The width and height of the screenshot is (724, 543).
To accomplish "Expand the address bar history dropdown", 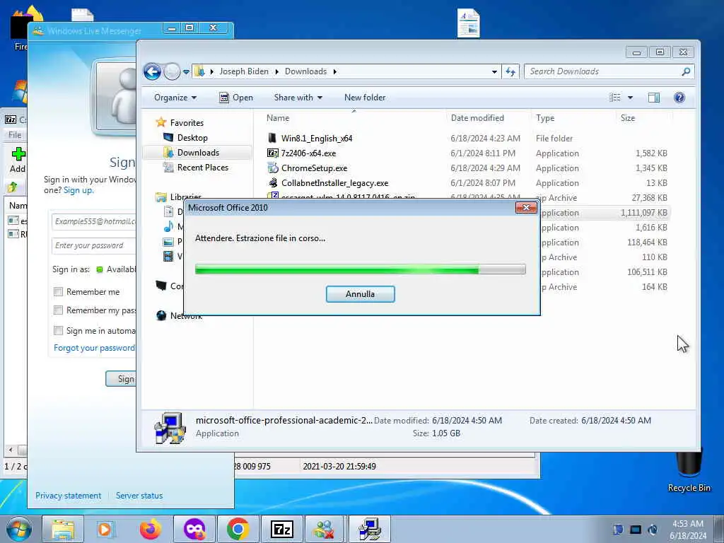I will point(494,71).
